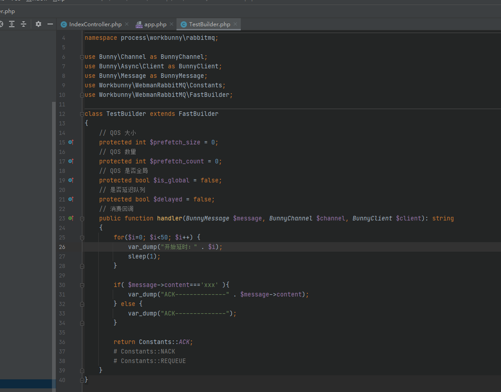The width and height of the screenshot is (501, 392).
Task: Click override gutter icon beside $prefetch_count line
Action: (x=71, y=161)
